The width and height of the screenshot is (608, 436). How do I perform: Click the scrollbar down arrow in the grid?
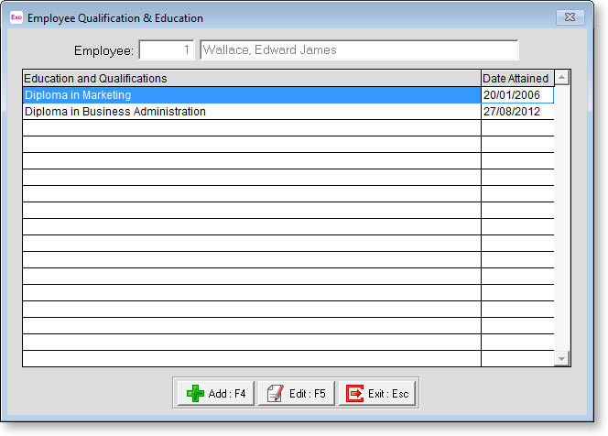click(562, 359)
